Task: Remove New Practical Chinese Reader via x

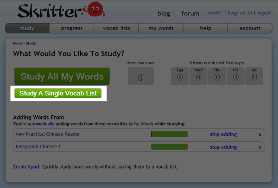Action: click(x=259, y=134)
